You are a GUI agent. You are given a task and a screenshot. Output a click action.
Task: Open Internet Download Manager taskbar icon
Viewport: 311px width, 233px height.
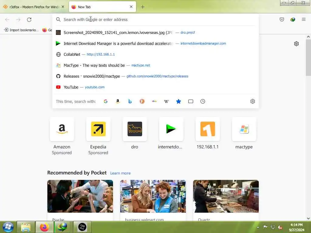coord(62,227)
